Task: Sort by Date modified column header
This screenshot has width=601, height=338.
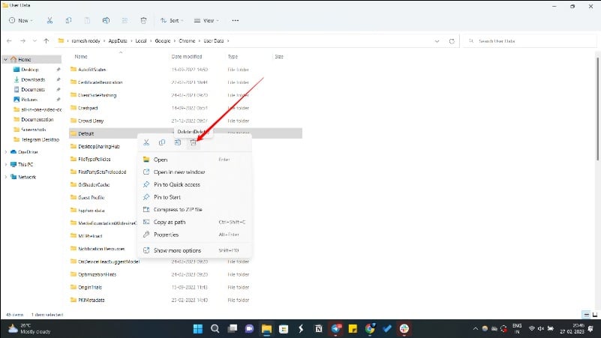Action: [x=187, y=57]
